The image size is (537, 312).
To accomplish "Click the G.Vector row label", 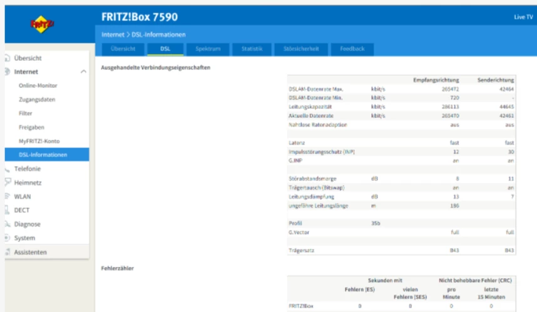I will (x=299, y=232).
